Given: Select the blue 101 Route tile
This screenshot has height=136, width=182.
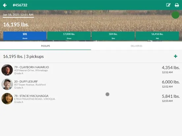Looking at the screenshot, I should [x=25, y=36].
